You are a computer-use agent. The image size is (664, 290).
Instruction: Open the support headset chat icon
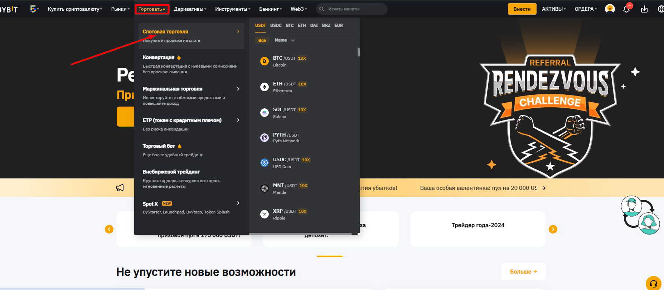point(654,284)
